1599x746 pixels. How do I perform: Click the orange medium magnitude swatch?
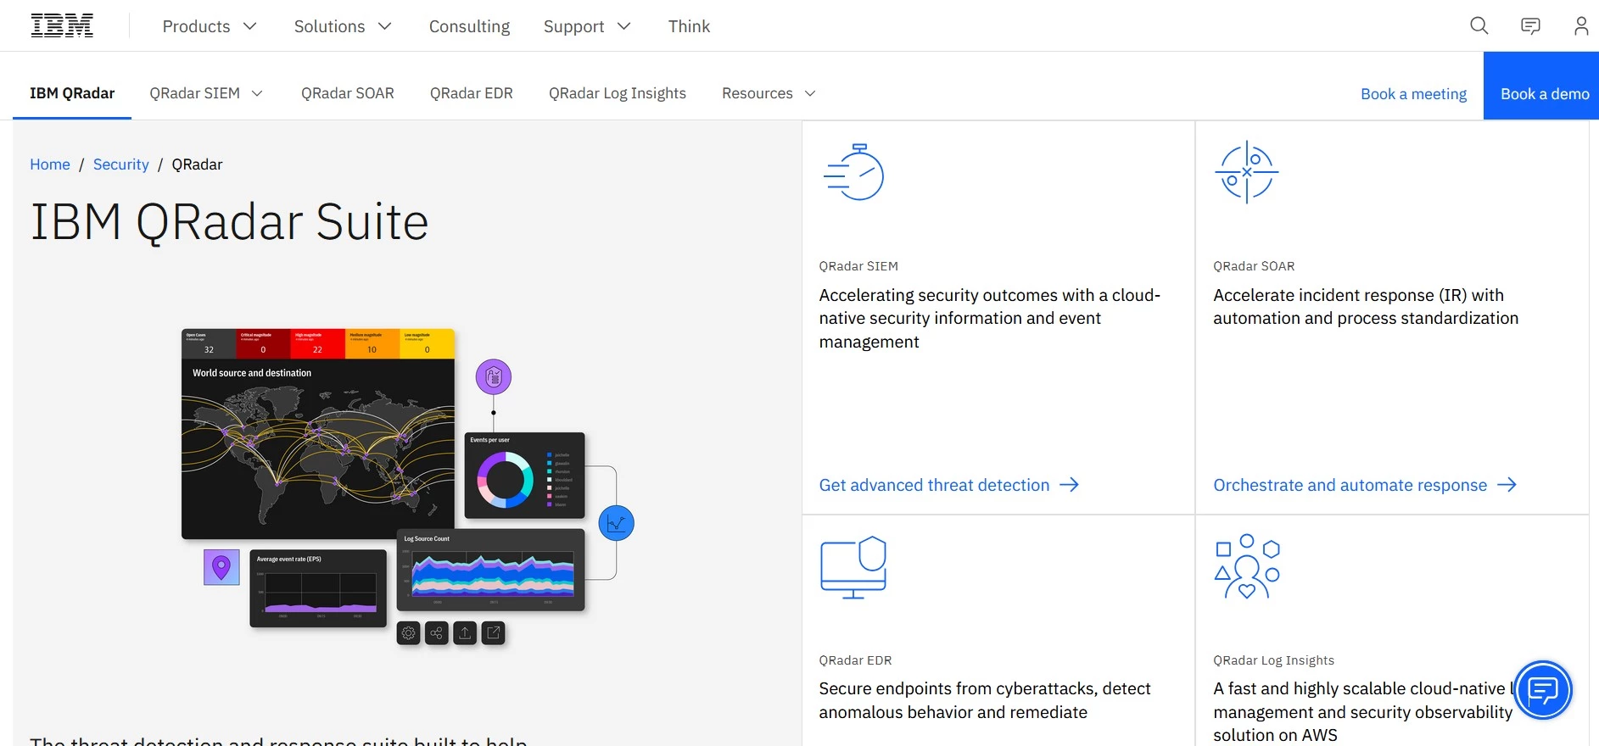[x=372, y=343]
